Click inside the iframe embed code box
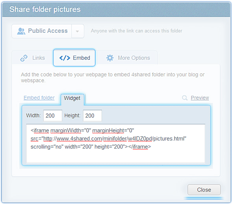This screenshot has height=205, width=232. [116, 143]
